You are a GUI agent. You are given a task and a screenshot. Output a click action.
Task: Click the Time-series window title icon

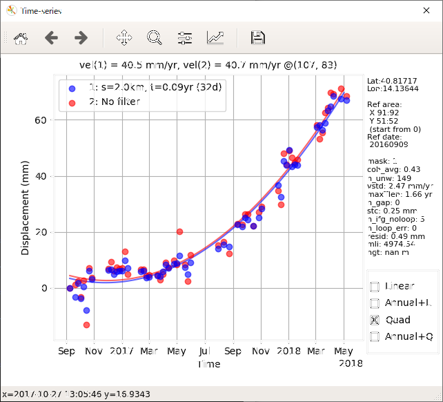pos(11,10)
